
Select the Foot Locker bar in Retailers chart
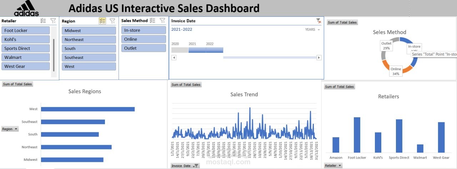click(x=357, y=135)
